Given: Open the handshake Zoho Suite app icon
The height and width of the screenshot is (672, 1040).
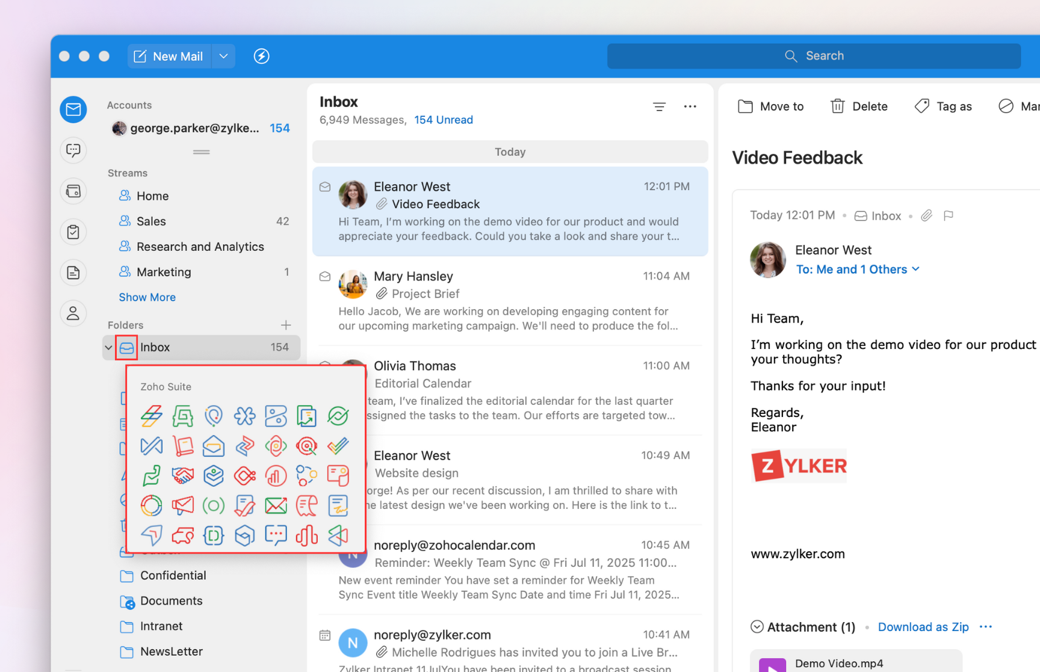Looking at the screenshot, I should (183, 476).
